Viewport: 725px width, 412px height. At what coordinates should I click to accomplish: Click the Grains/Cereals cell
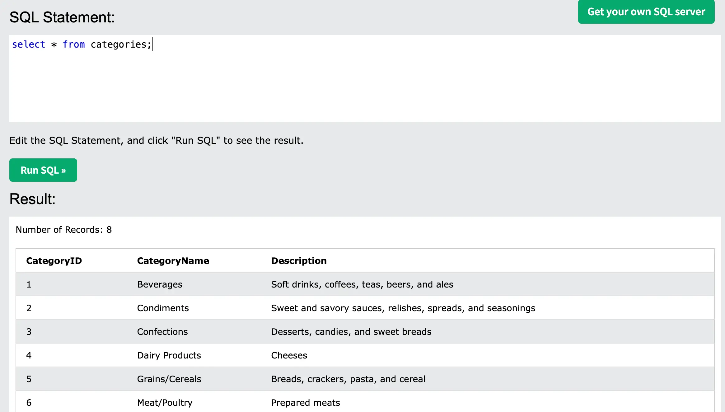(x=169, y=379)
